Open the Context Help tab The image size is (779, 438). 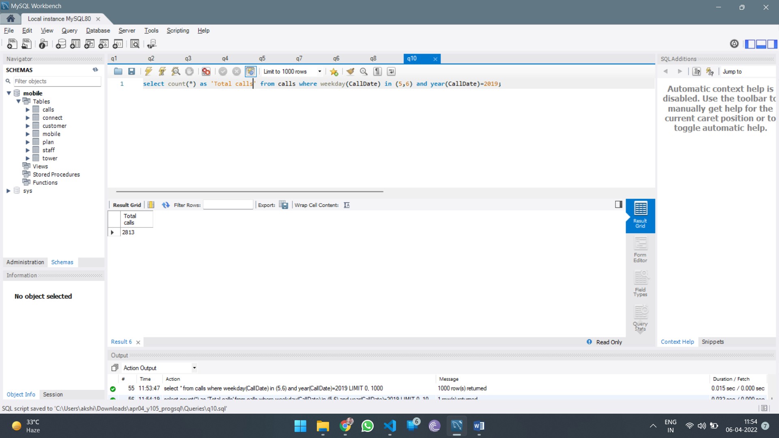(677, 341)
